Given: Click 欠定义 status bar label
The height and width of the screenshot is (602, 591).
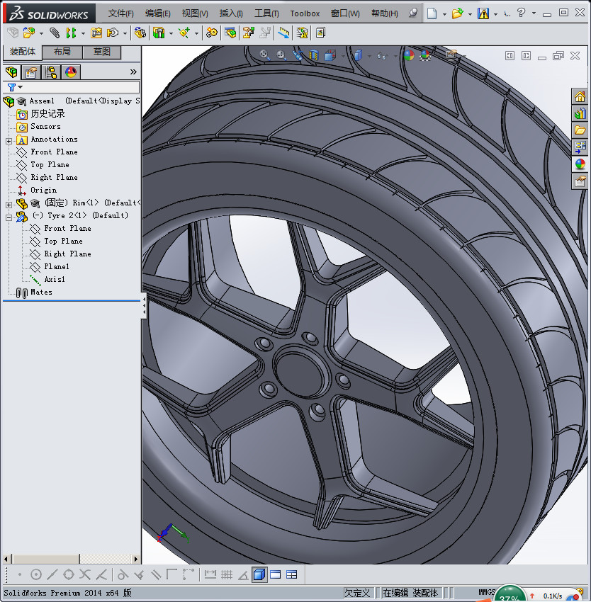Looking at the screenshot, I should coord(358,593).
